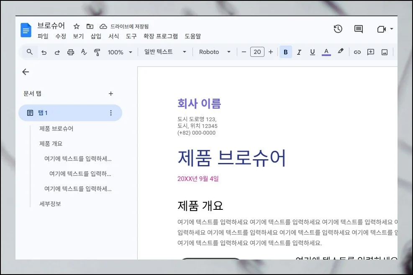Open the 파일 menu
This screenshot has height=275, width=413.
[44, 36]
